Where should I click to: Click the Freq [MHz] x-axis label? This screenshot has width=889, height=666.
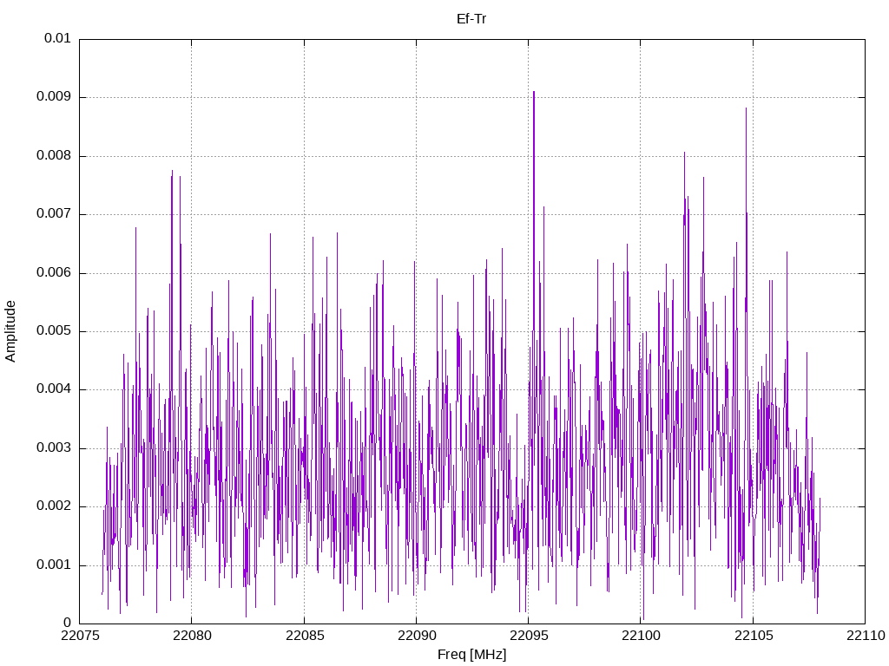[x=471, y=655]
